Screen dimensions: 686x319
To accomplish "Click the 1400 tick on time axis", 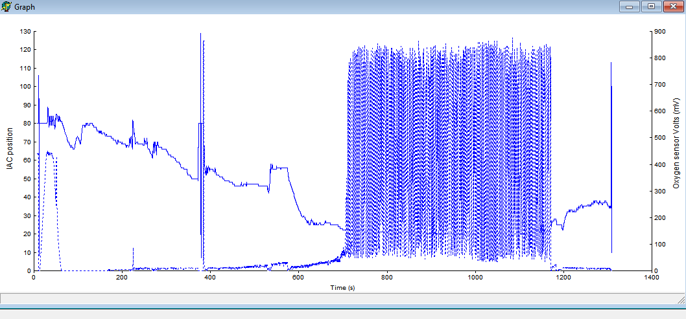I will (x=652, y=277).
